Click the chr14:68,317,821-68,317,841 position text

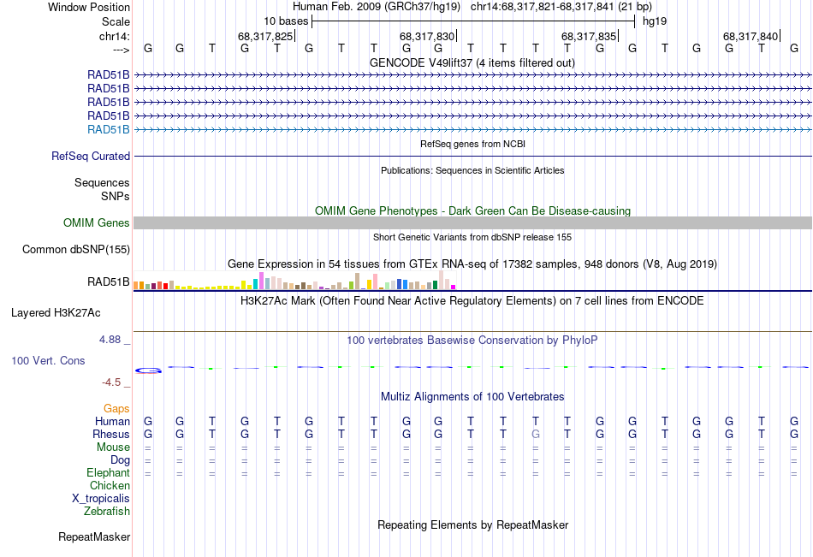click(561, 7)
